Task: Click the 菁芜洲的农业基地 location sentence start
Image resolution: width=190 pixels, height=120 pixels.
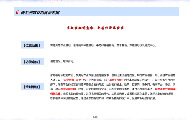Action: [60, 45]
